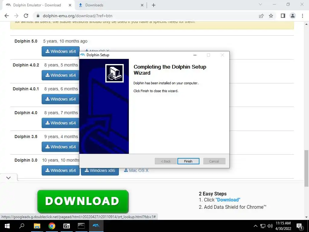Download Dolphin 5.0 Windows x64
309x232 pixels.
click(x=60, y=51)
